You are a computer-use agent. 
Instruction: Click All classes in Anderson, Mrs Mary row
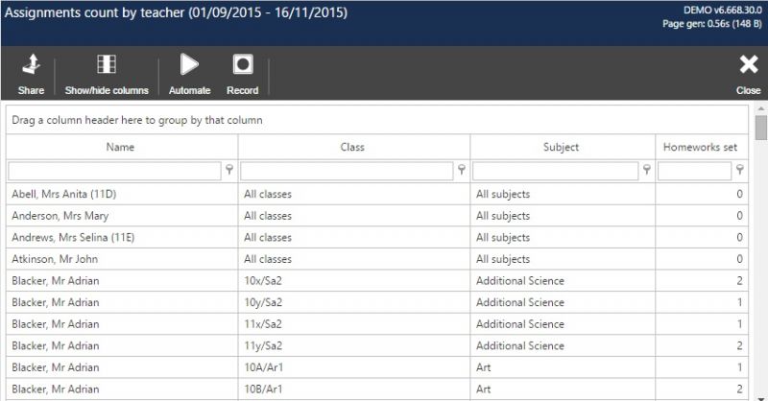268,216
